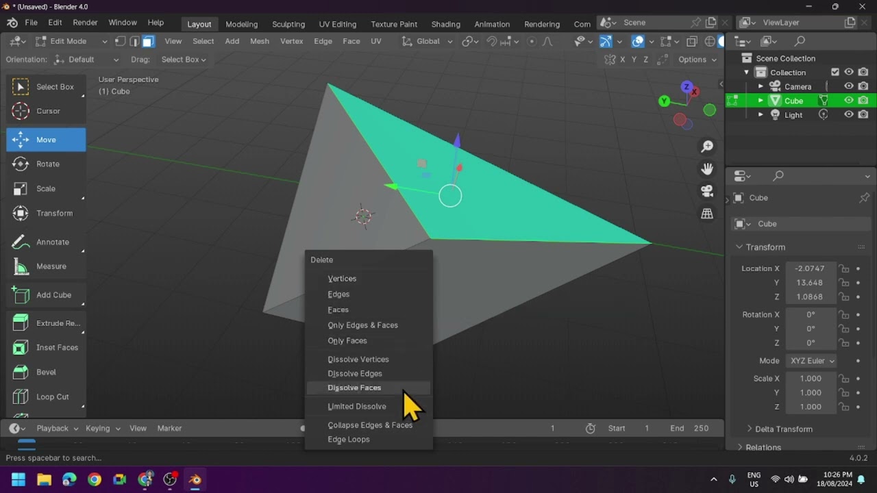Toggle Rotation X lock

tap(844, 315)
